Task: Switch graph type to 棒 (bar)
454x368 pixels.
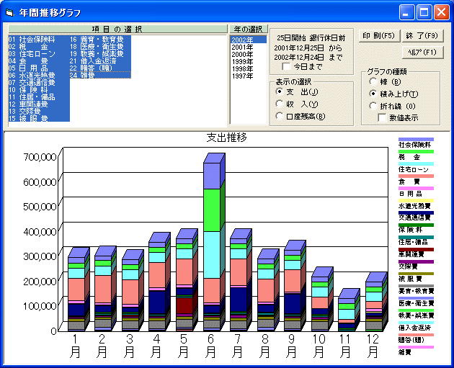Action: pos(373,82)
